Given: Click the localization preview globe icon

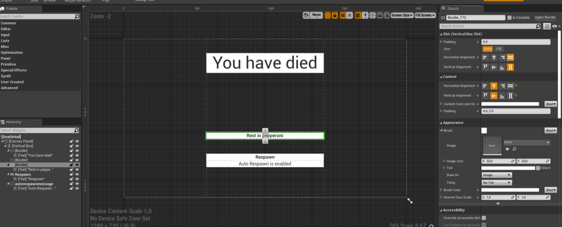Looking at the screenshot, I should (306, 15).
